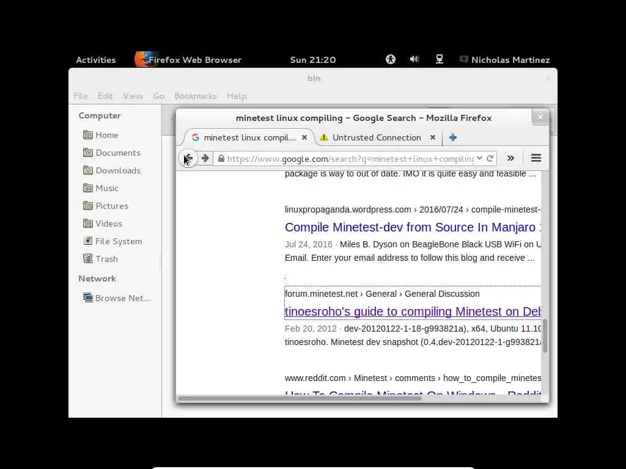The height and width of the screenshot is (469, 626).
Task: Open the Bookmarks menu in bin window
Action: pos(195,96)
